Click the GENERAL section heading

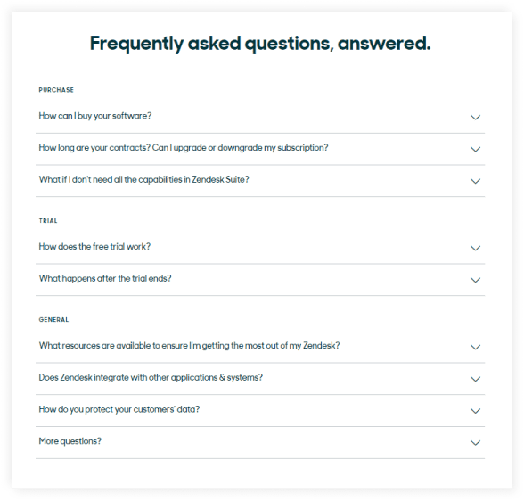click(53, 320)
